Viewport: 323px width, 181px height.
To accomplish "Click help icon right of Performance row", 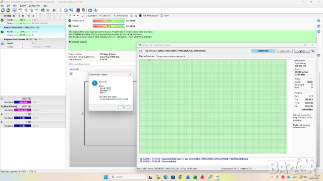I will click(318, 21).
